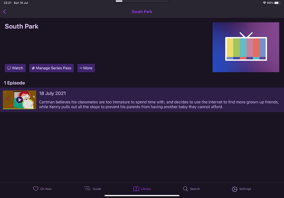This screenshot has width=284, height=198.
Task: Open On Now heart icon tab
Action: [36, 189]
